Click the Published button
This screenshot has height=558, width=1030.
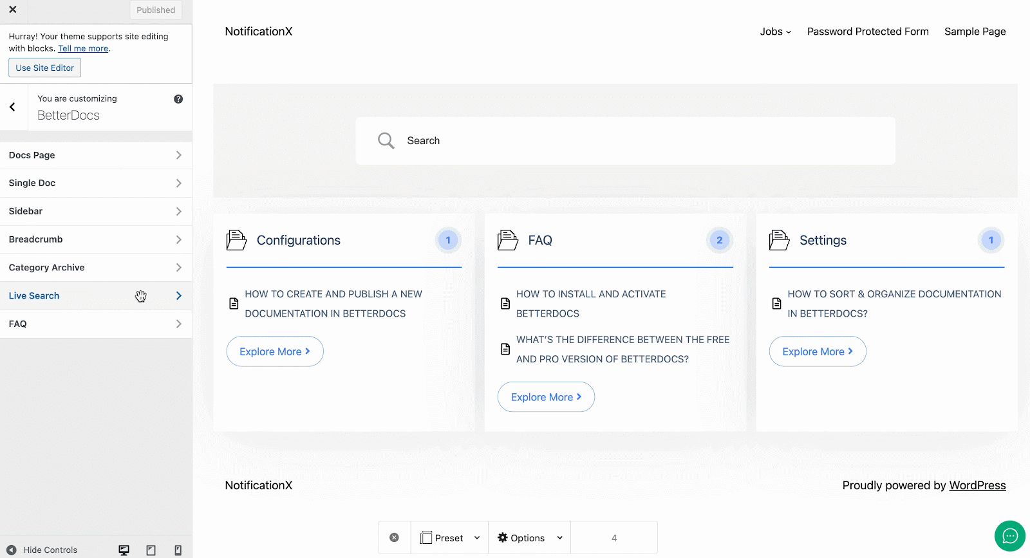point(156,10)
